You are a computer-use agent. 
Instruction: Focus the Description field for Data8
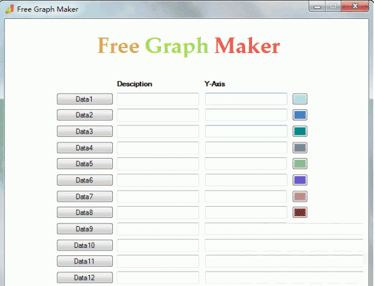(158, 212)
